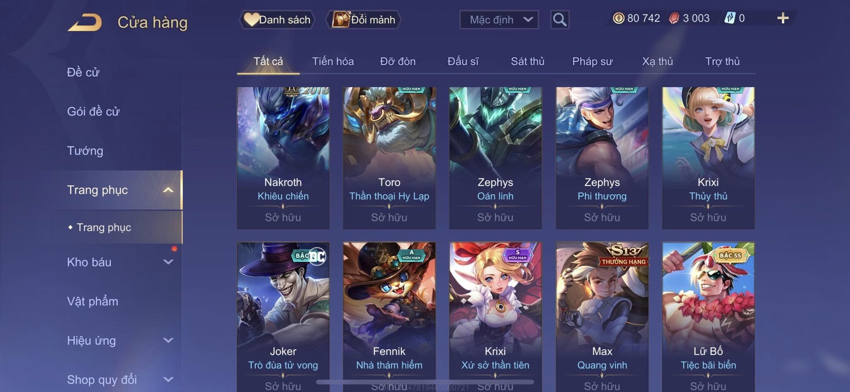Open Đổi mảnh fragment exchange icon
Screen dimensions: 850x392
[364, 19]
